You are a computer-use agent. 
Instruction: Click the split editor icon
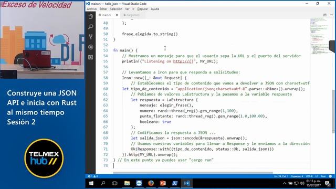pos(325,15)
